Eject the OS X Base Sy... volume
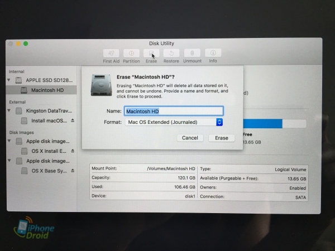Image resolution: width=335 pixels, height=251 pixels. tap(72, 171)
